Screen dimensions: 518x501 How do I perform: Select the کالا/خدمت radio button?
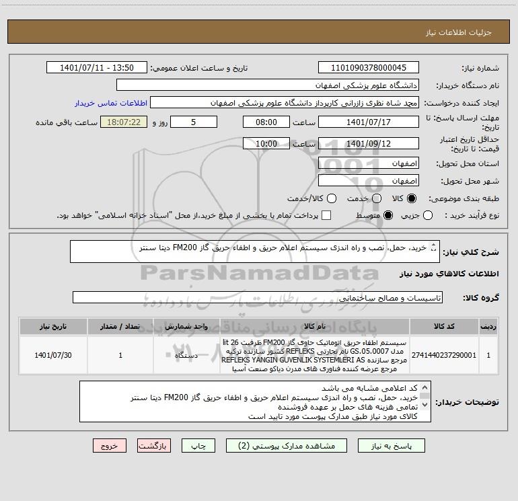(x=332, y=198)
